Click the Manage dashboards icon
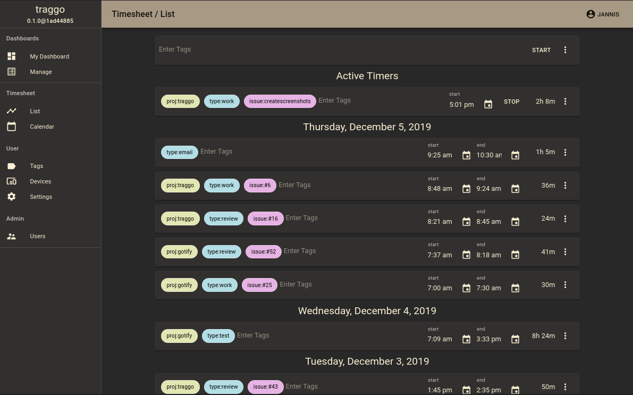Viewport: 633px width, 395px height. tap(12, 72)
